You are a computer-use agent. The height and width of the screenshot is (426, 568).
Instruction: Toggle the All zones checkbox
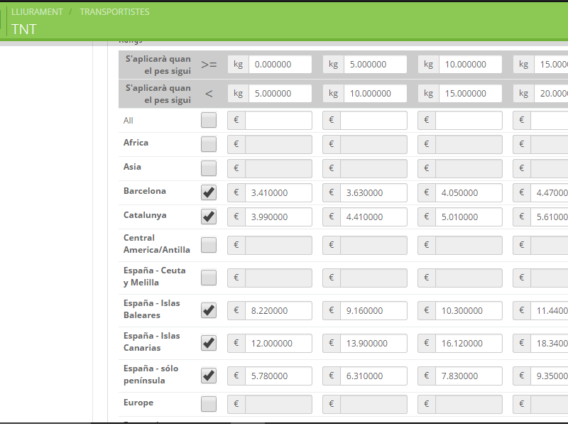pos(209,120)
